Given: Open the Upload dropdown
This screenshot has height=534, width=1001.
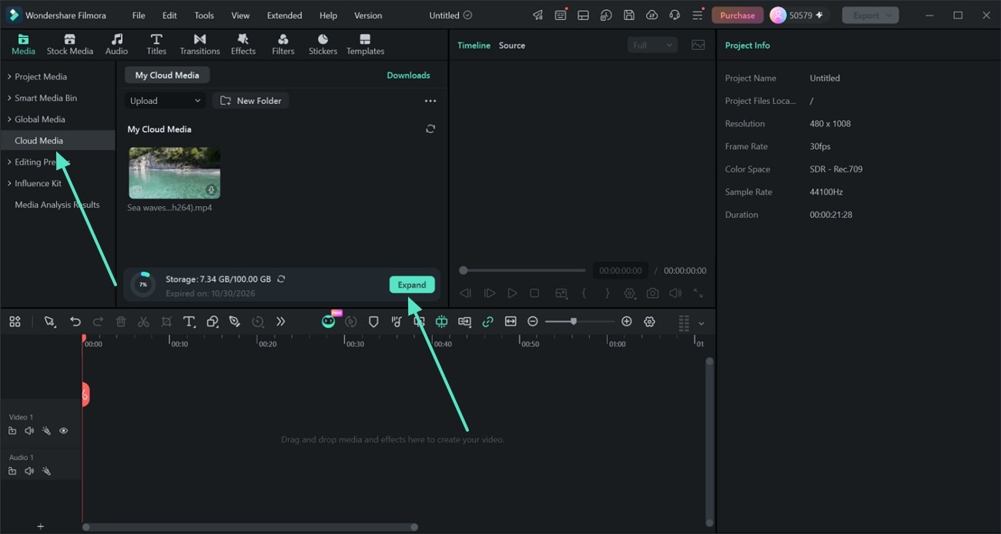Looking at the screenshot, I should coord(166,101).
